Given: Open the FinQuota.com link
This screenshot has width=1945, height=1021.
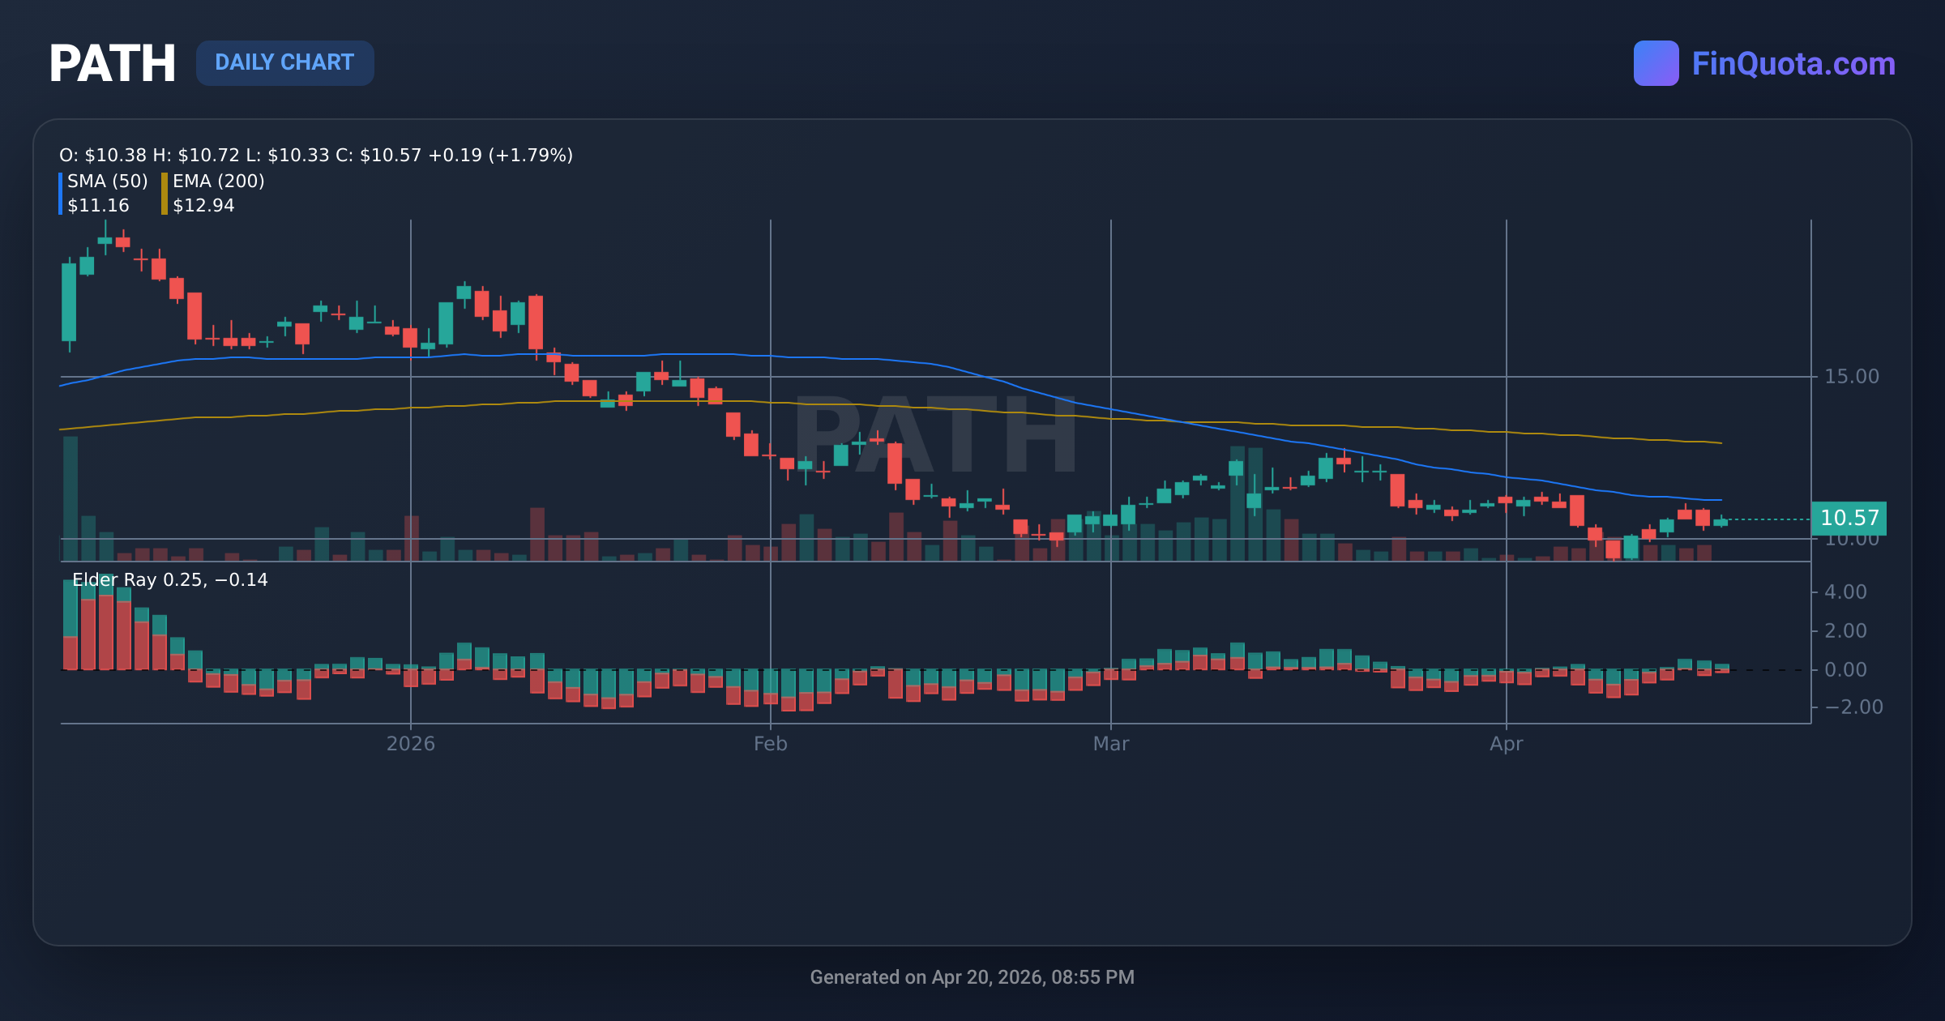Looking at the screenshot, I should 1793,63.
